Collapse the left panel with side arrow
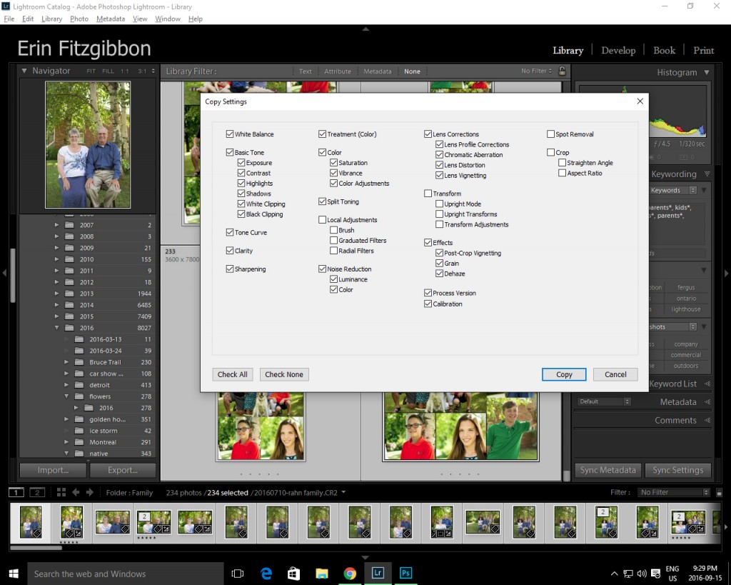Screen dimensions: 731x585 tap(4, 273)
